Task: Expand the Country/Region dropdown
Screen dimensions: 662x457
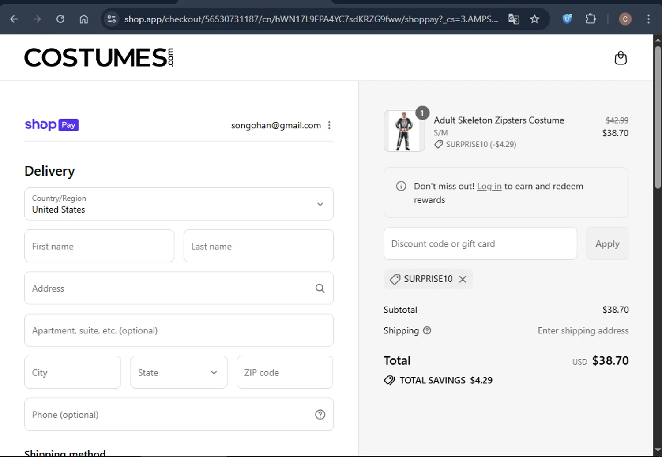Action: [x=179, y=204]
